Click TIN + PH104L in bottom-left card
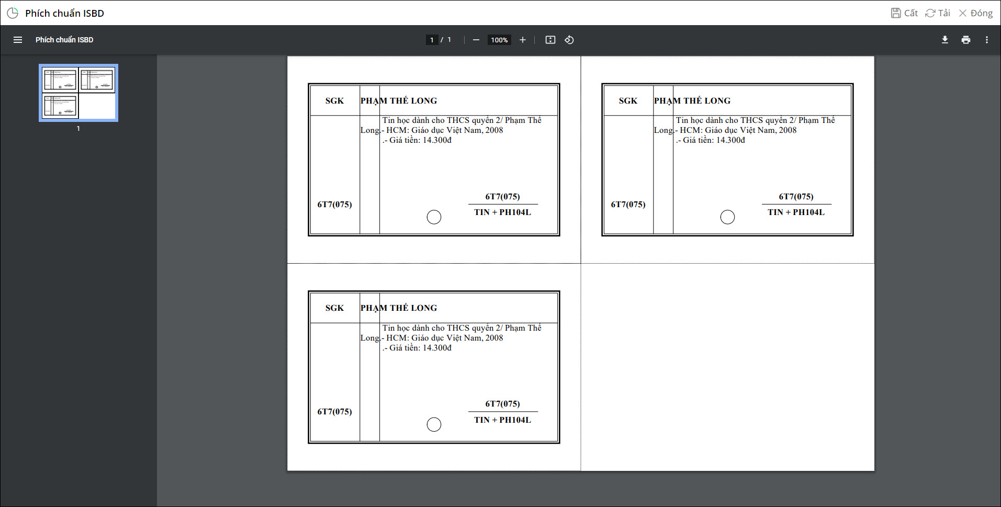1001x507 pixels. click(502, 420)
